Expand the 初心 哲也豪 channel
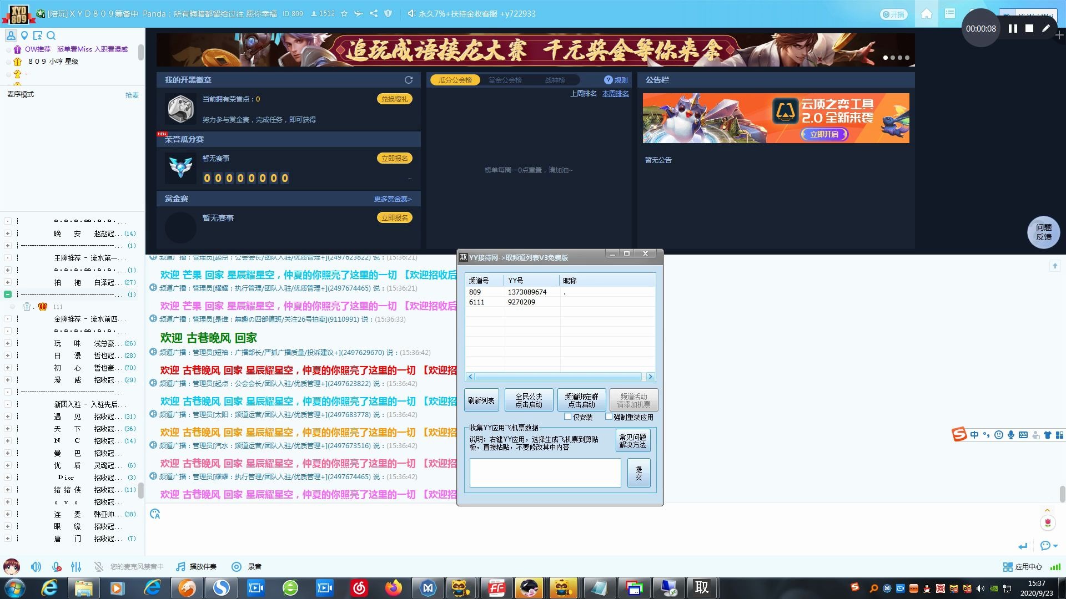Viewport: 1066px width, 599px height. (x=8, y=368)
